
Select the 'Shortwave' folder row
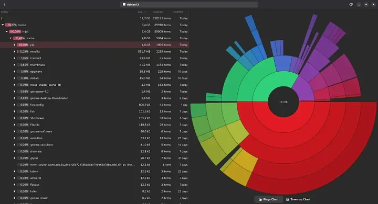(94, 118)
